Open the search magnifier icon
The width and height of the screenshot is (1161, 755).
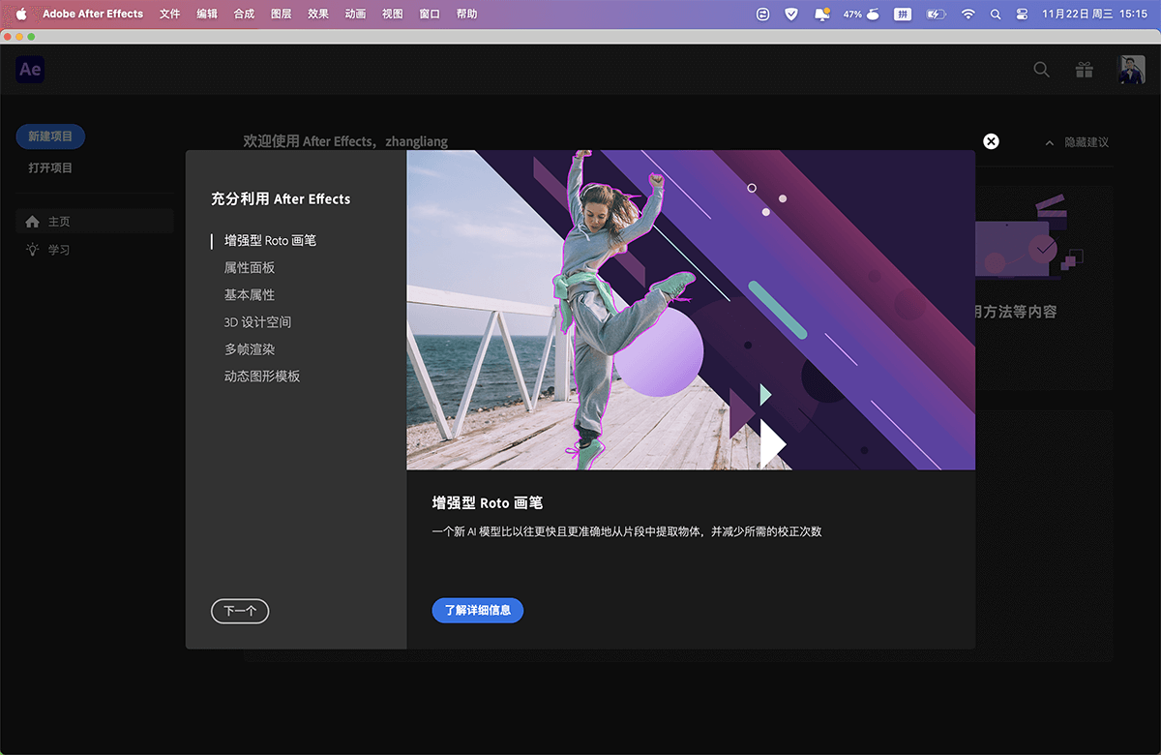tap(1041, 70)
